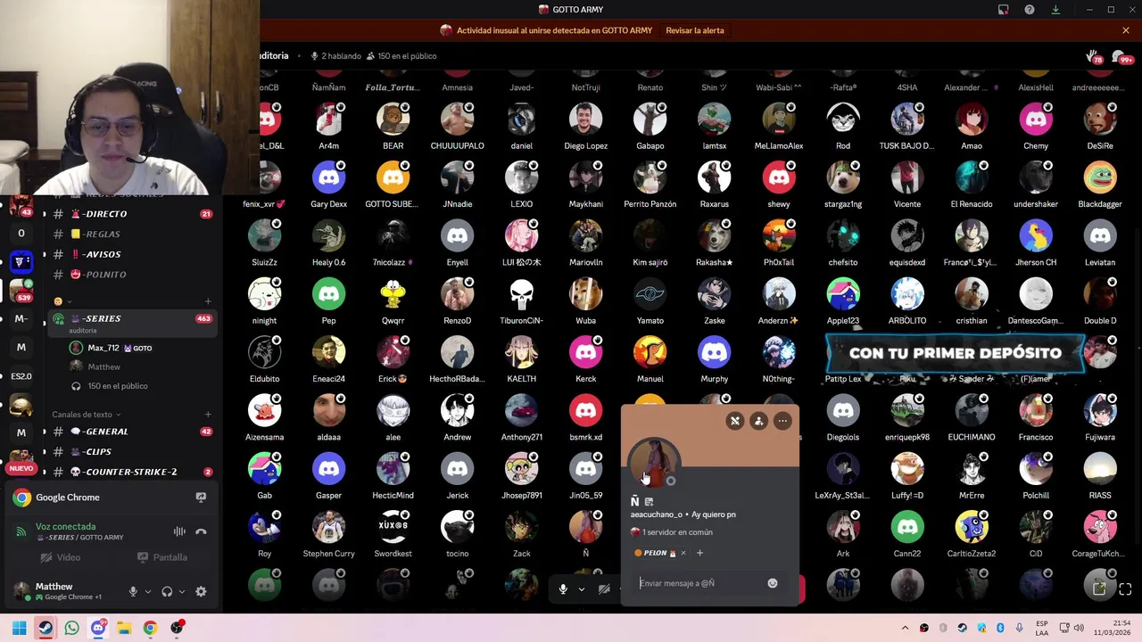Open WhatsApp from the taskbar
This screenshot has height=642, width=1142.
pos(71,628)
